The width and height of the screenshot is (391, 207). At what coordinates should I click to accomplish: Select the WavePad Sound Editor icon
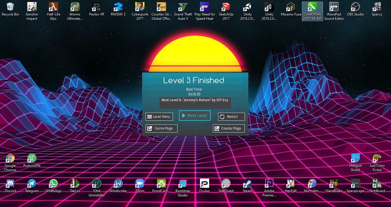pos(334,7)
